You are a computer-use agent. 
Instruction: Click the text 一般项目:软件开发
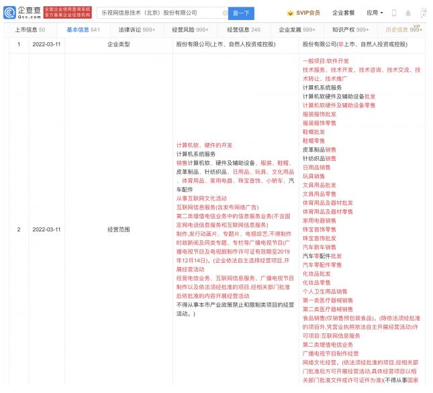[x=326, y=61]
